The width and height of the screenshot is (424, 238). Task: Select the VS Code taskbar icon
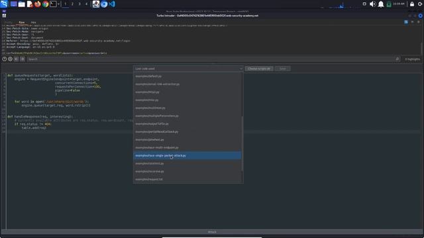pos(112,4)
